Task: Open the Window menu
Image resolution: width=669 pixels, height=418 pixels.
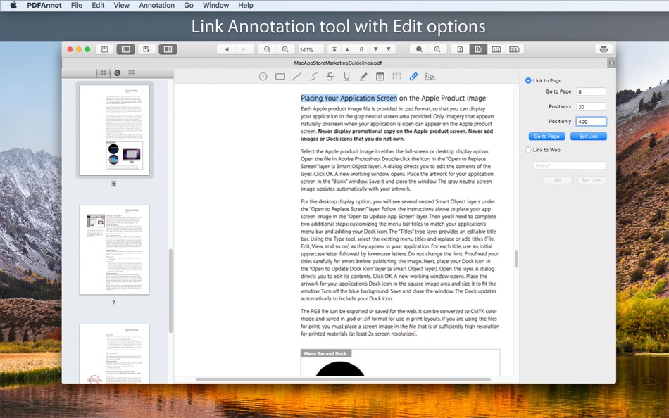Action: pos(215,5)
